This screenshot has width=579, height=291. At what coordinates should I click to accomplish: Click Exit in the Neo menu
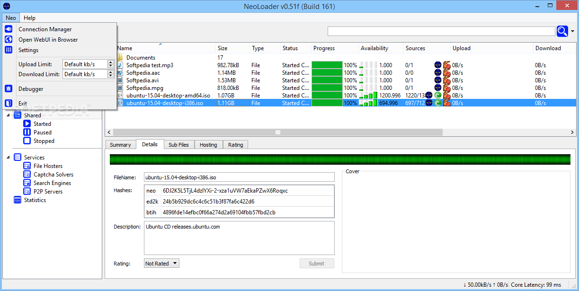23,104
